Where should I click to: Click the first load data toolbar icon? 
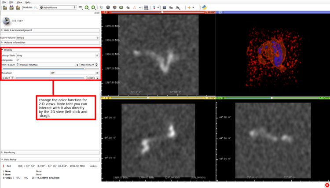[x=5, y=7]
